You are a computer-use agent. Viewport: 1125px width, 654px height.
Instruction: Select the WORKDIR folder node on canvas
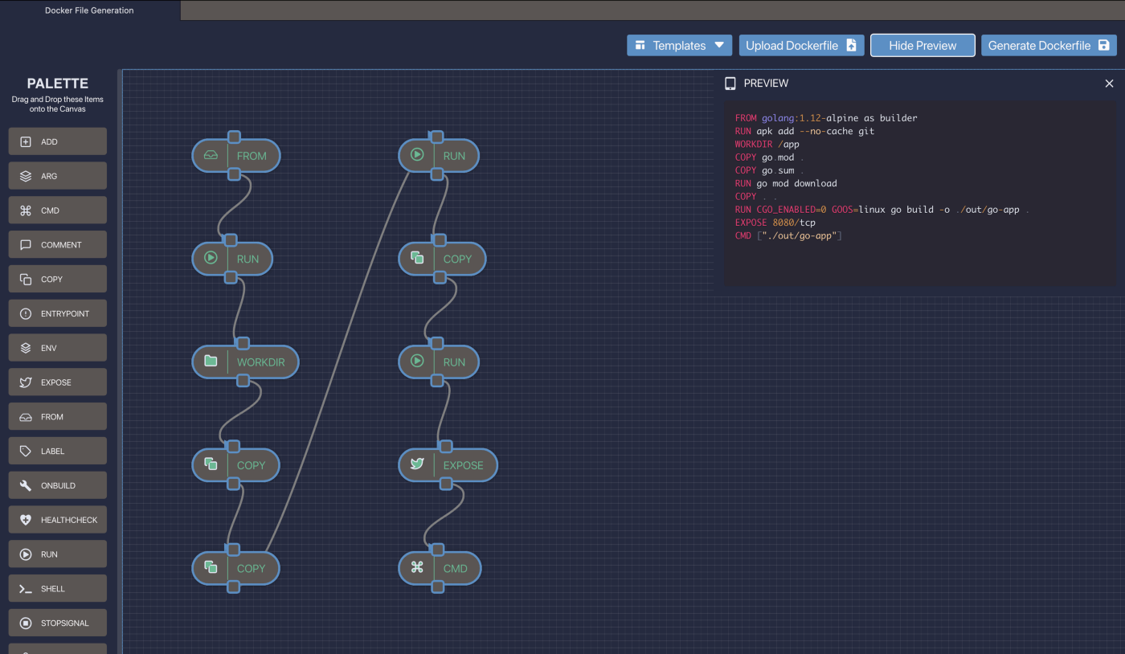click(x=245, y=362)
